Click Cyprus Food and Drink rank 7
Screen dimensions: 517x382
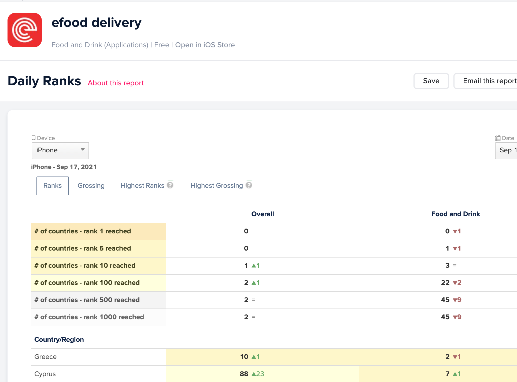[x=447, y=374]
